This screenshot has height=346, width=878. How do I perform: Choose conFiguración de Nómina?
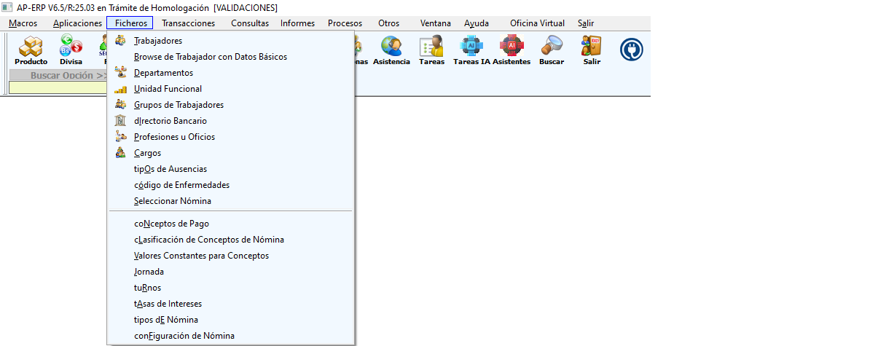230,336
